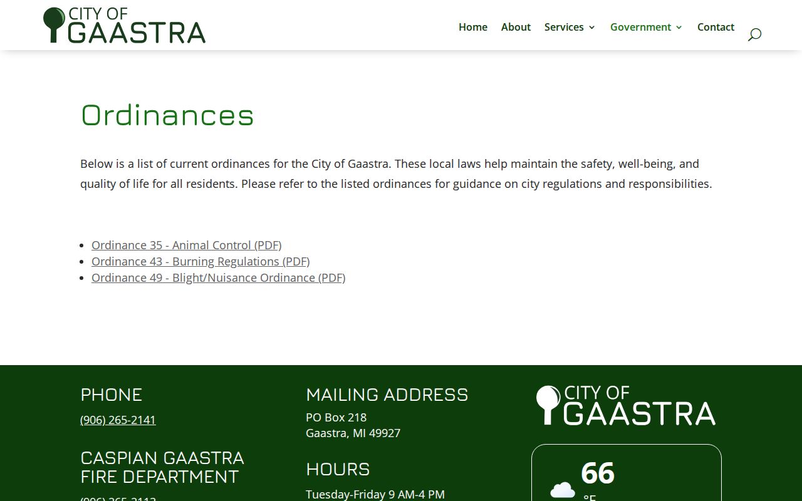Click the cloud weather icon
802x501 pixels.
pos(563,490)
